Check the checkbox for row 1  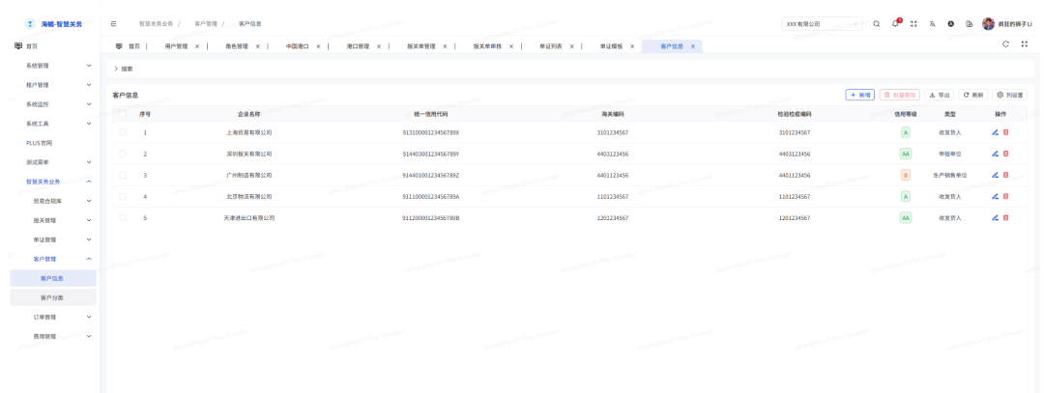(123, 132)
